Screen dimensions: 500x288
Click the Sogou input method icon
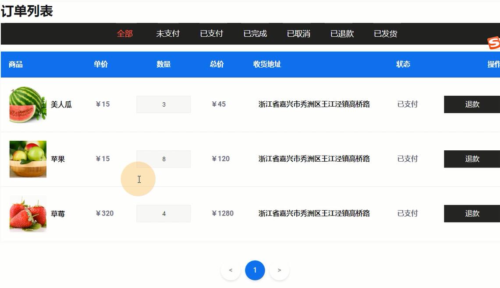[494, 43]
